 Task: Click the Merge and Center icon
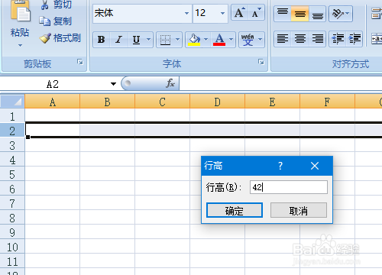[x=377, y=39]
